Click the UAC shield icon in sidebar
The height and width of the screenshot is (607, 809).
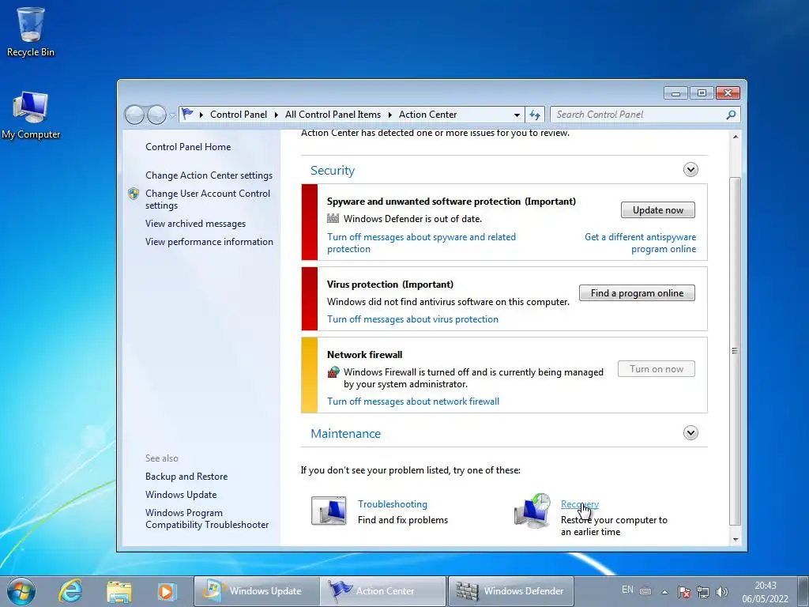coord(134,194)
